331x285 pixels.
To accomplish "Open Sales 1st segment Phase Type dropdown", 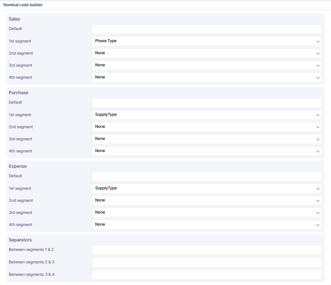I will point(206,41).
